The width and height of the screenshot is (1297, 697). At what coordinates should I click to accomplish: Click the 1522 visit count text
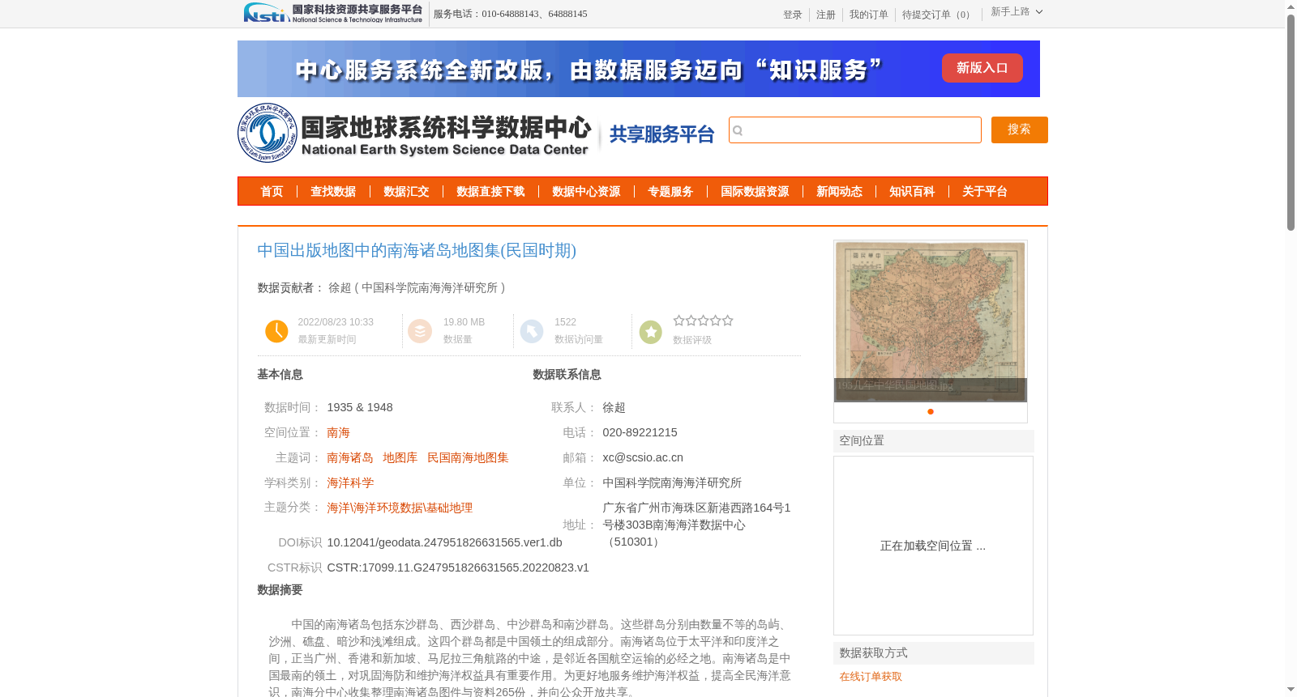(565, 322)
